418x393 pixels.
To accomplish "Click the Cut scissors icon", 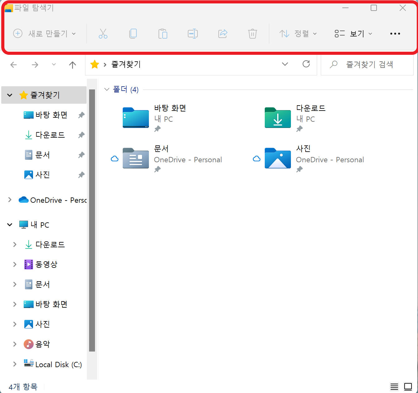I will tap(103, 34).
